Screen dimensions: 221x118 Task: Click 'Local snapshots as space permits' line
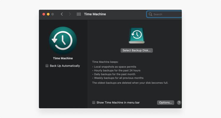click(x=114, y=67)
